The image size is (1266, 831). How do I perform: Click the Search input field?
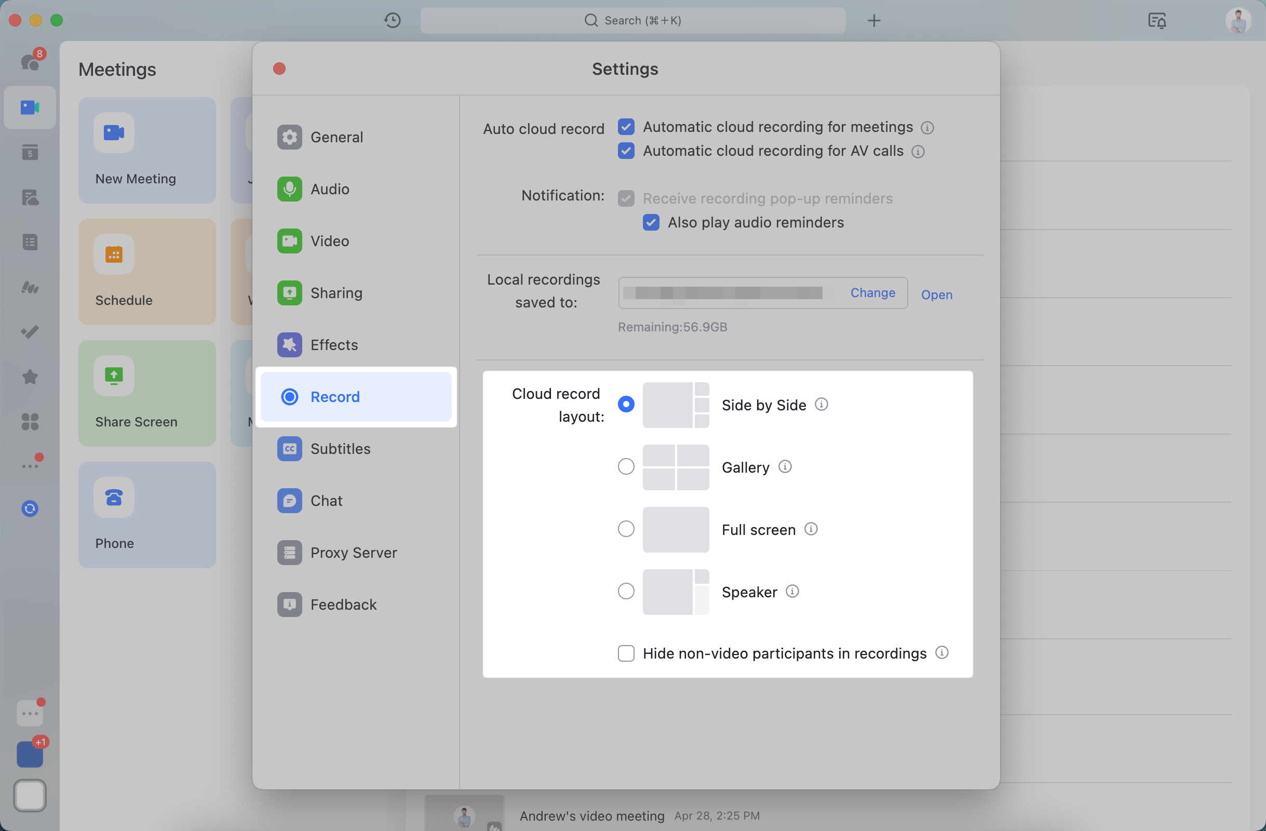point(632,21)
